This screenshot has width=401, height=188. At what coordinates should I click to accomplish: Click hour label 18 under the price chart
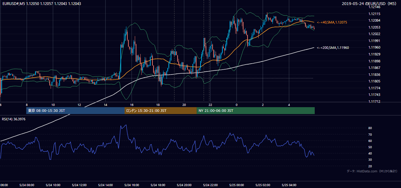tap(158, 105)
